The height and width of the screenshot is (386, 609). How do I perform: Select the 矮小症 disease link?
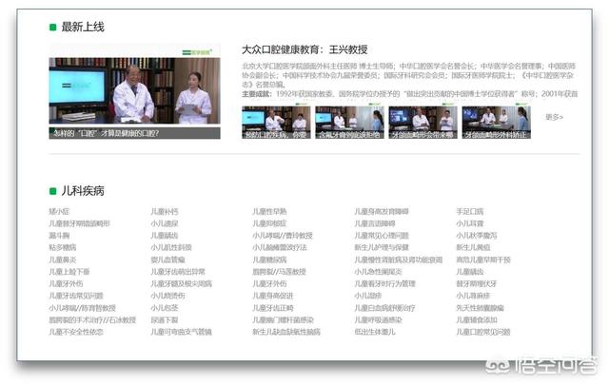click(x=59, y=211)
